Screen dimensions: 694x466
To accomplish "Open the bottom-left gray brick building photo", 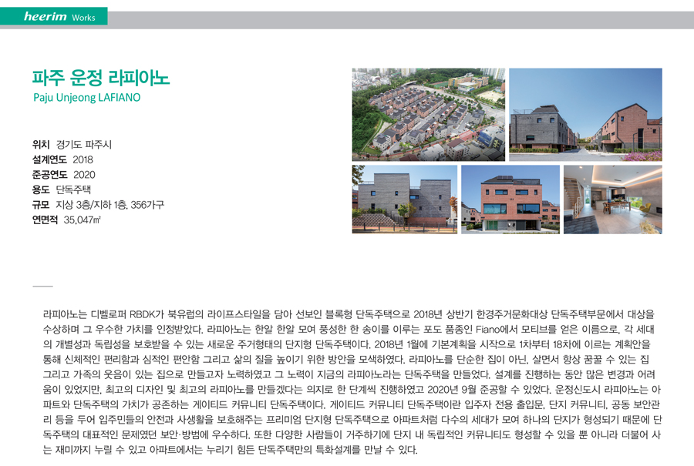I will (x=404, y=199).
